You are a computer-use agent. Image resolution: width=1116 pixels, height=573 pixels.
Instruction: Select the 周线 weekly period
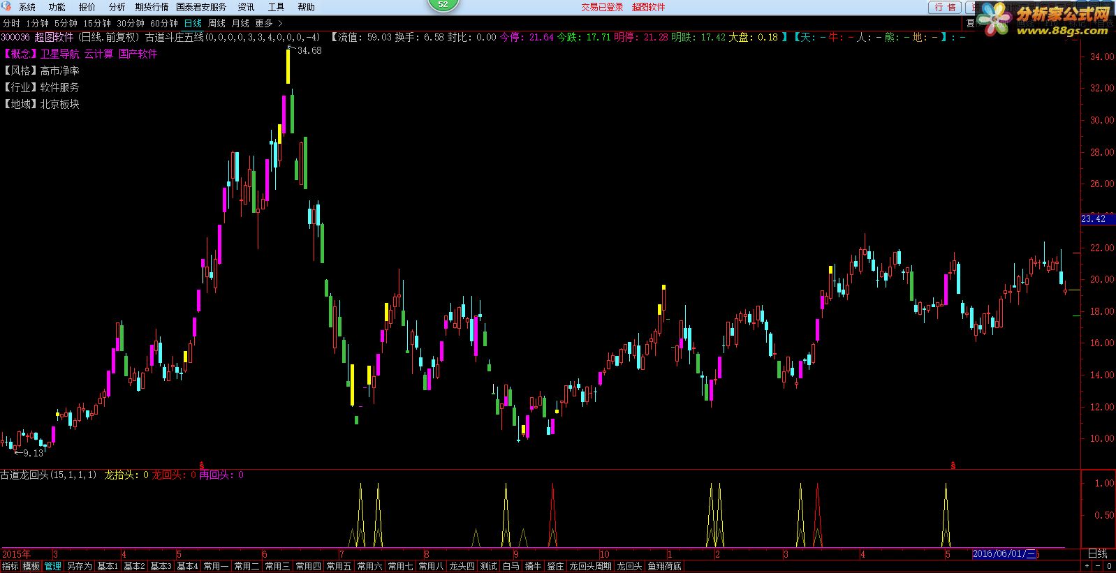click(216, 23)
